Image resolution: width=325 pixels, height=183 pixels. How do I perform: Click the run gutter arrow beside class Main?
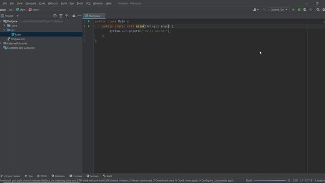pos(89,21)
